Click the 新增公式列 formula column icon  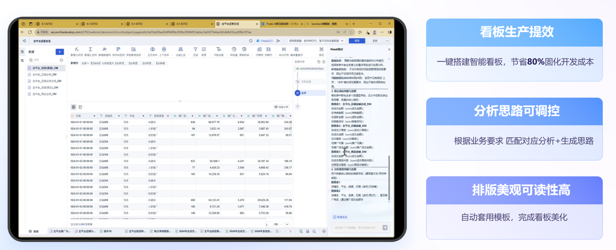click(77, 49)
